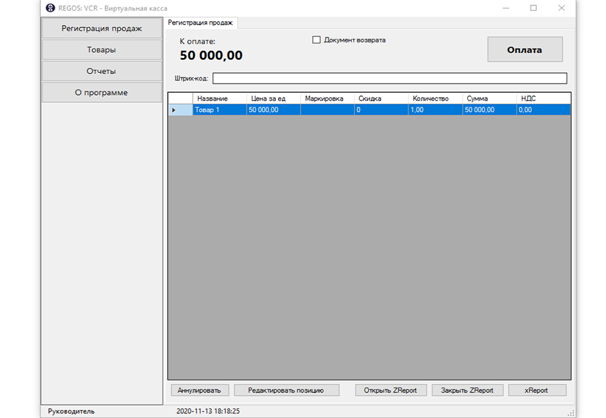Open the Товары section

pyautogui.click(x=102, y=50)
